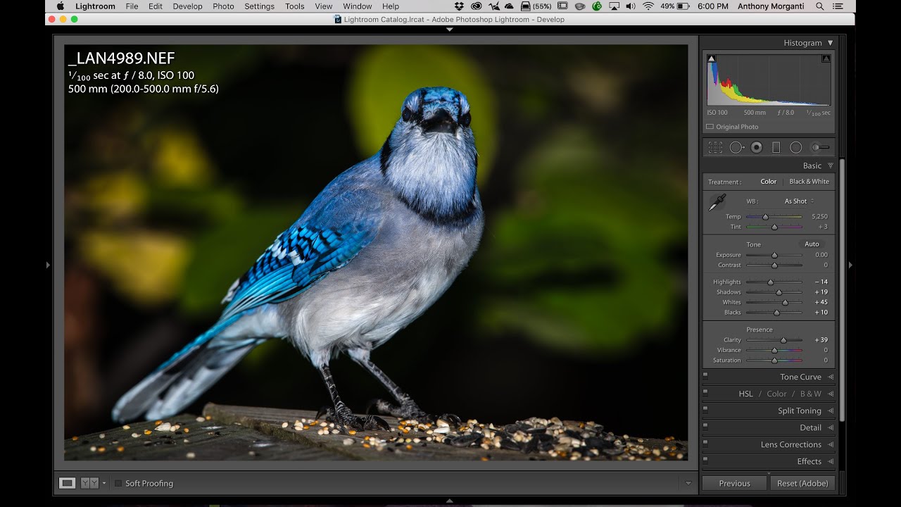This screenshot has height=507, width=901.
Task: Open the WB As Shot dropdown
Action: click(799, 201)
